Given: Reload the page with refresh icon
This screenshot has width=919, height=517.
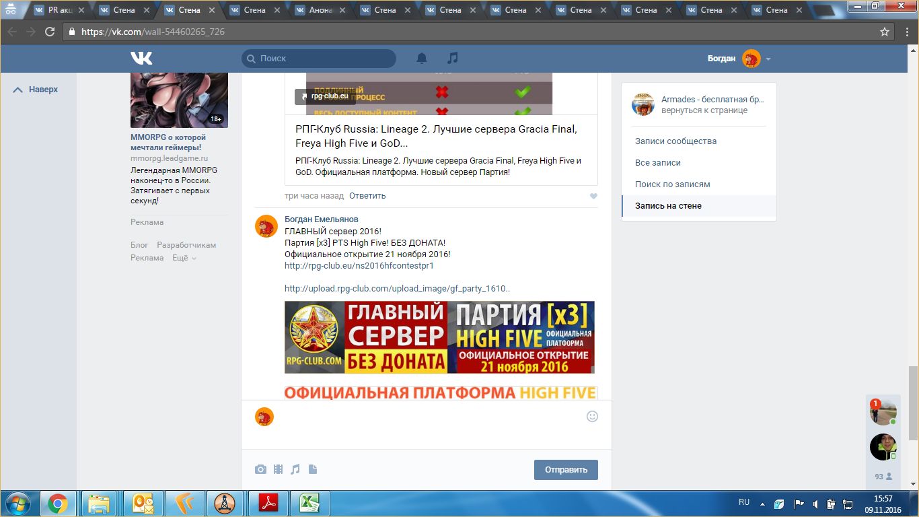Looking at the screenshot, I should click(50, 32).
